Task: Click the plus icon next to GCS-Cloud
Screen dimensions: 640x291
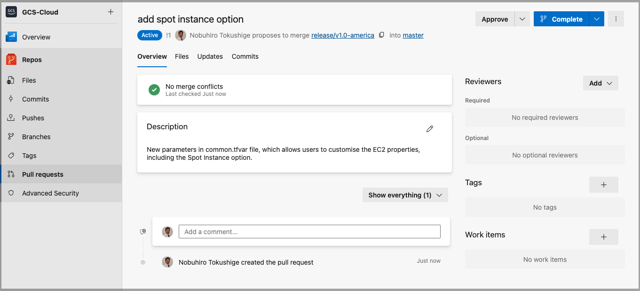Action: (x=111, y=12)
